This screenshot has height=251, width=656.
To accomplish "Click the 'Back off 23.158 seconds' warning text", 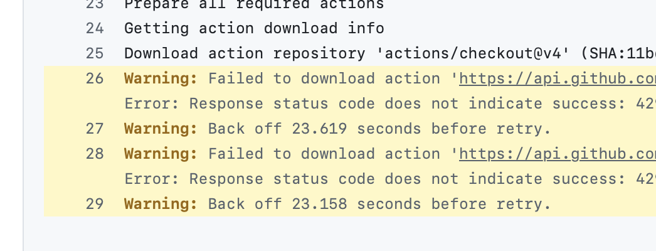I will [379, 204].
